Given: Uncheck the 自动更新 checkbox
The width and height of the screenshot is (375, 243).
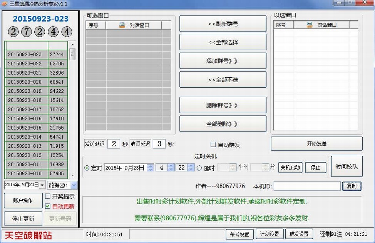Looking at the screenshot, I should pos(48,206).
